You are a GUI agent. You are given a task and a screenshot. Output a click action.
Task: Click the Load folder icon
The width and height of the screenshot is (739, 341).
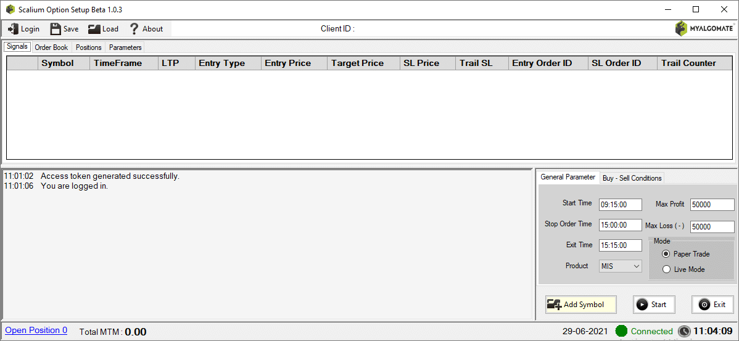(x=94, y=29)
